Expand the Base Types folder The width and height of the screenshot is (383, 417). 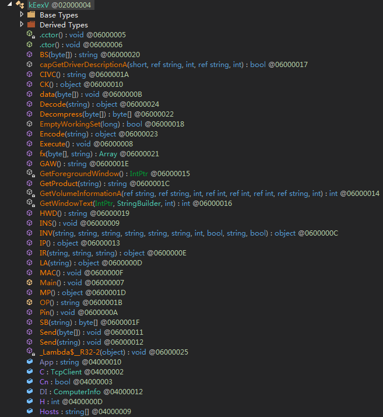coord(22,15)
